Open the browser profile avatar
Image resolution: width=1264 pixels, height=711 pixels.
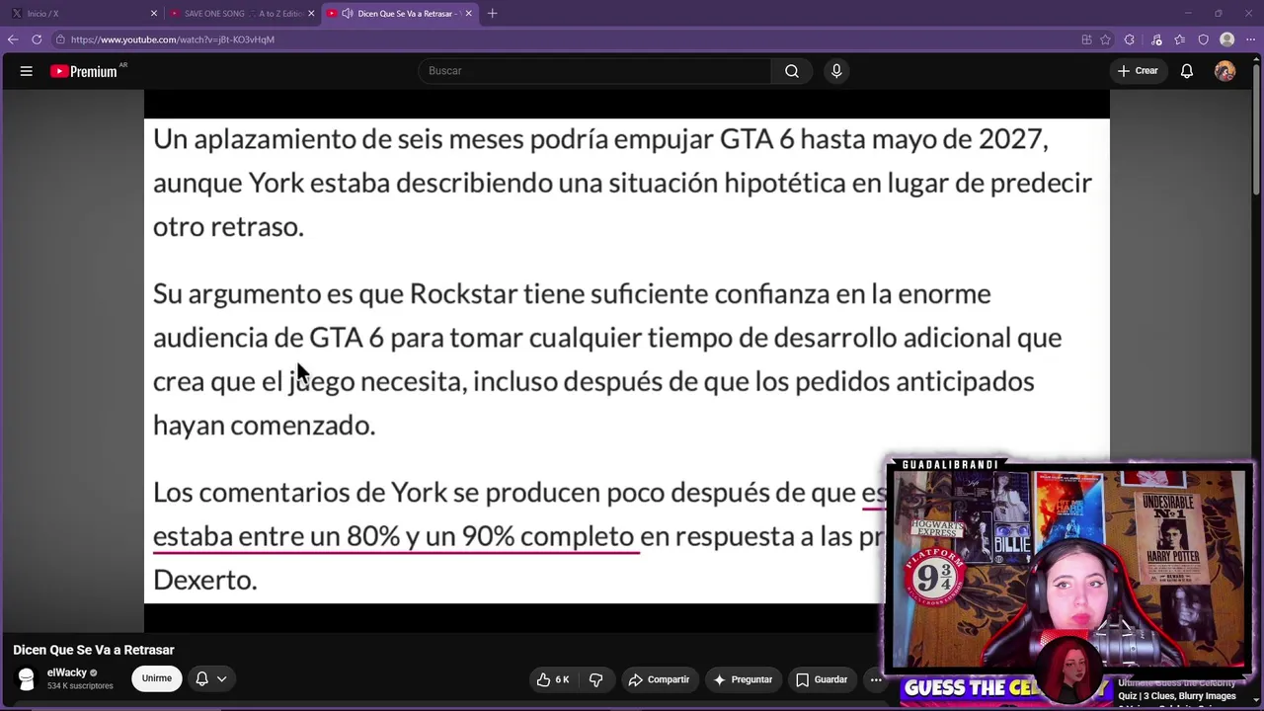1227,39
